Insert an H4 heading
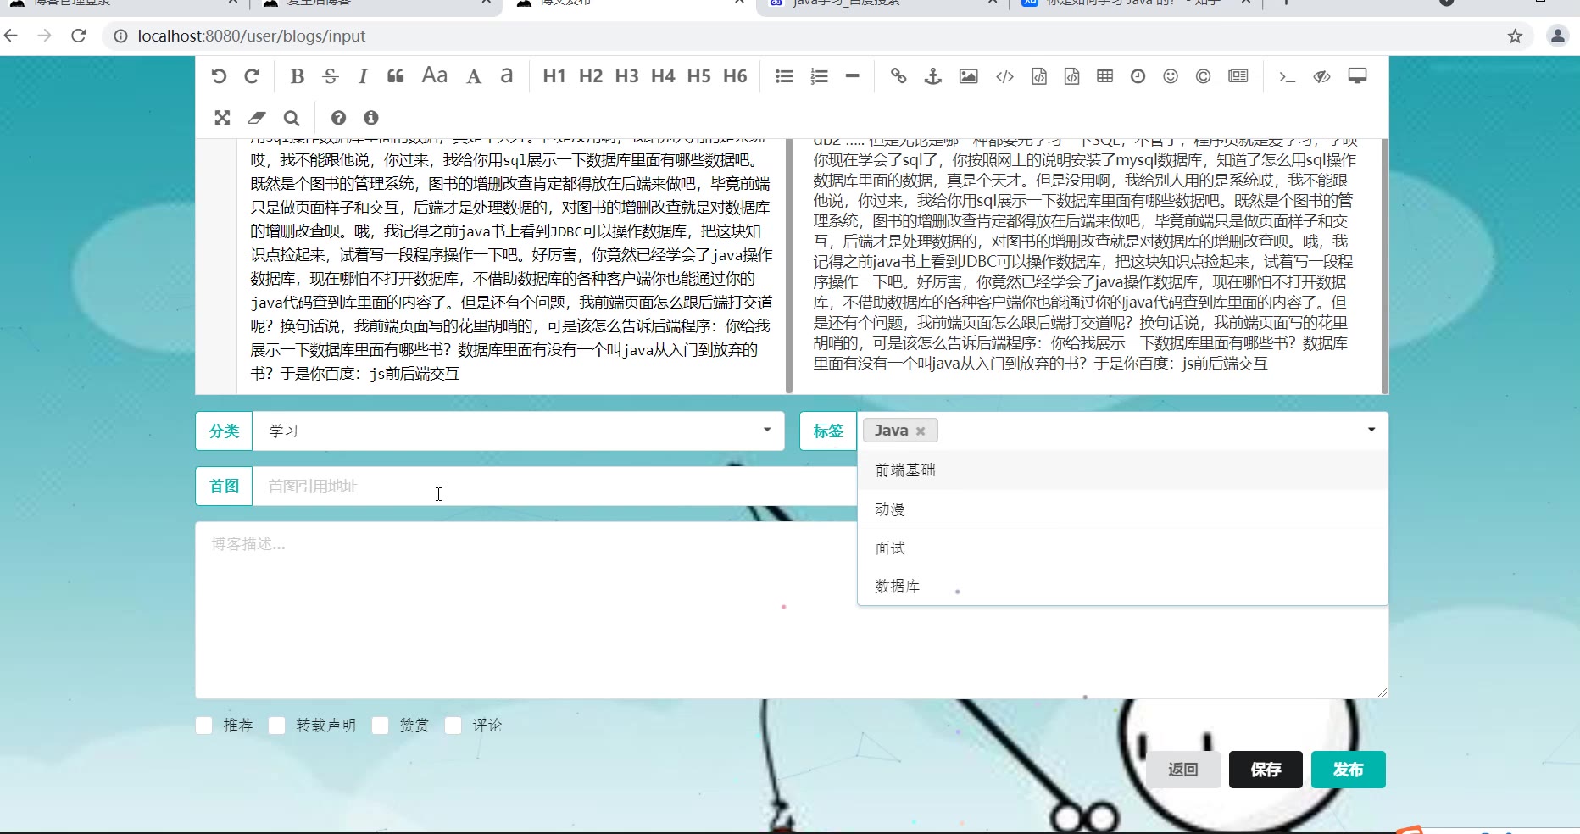 (x=663, y=76)
